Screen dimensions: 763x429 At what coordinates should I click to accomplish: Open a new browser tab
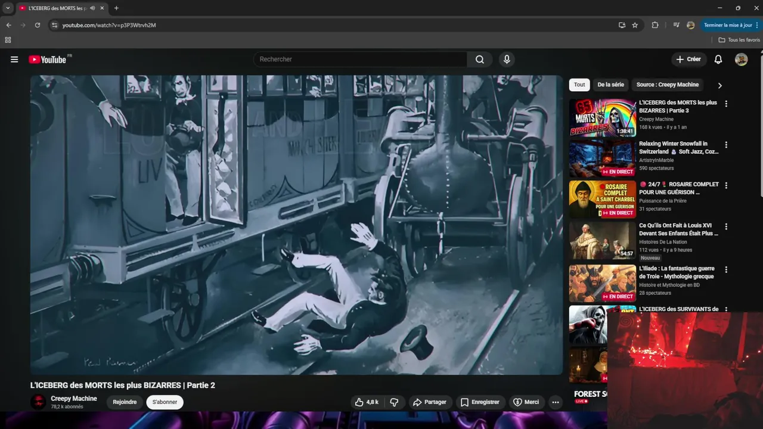tap(116, 8)
